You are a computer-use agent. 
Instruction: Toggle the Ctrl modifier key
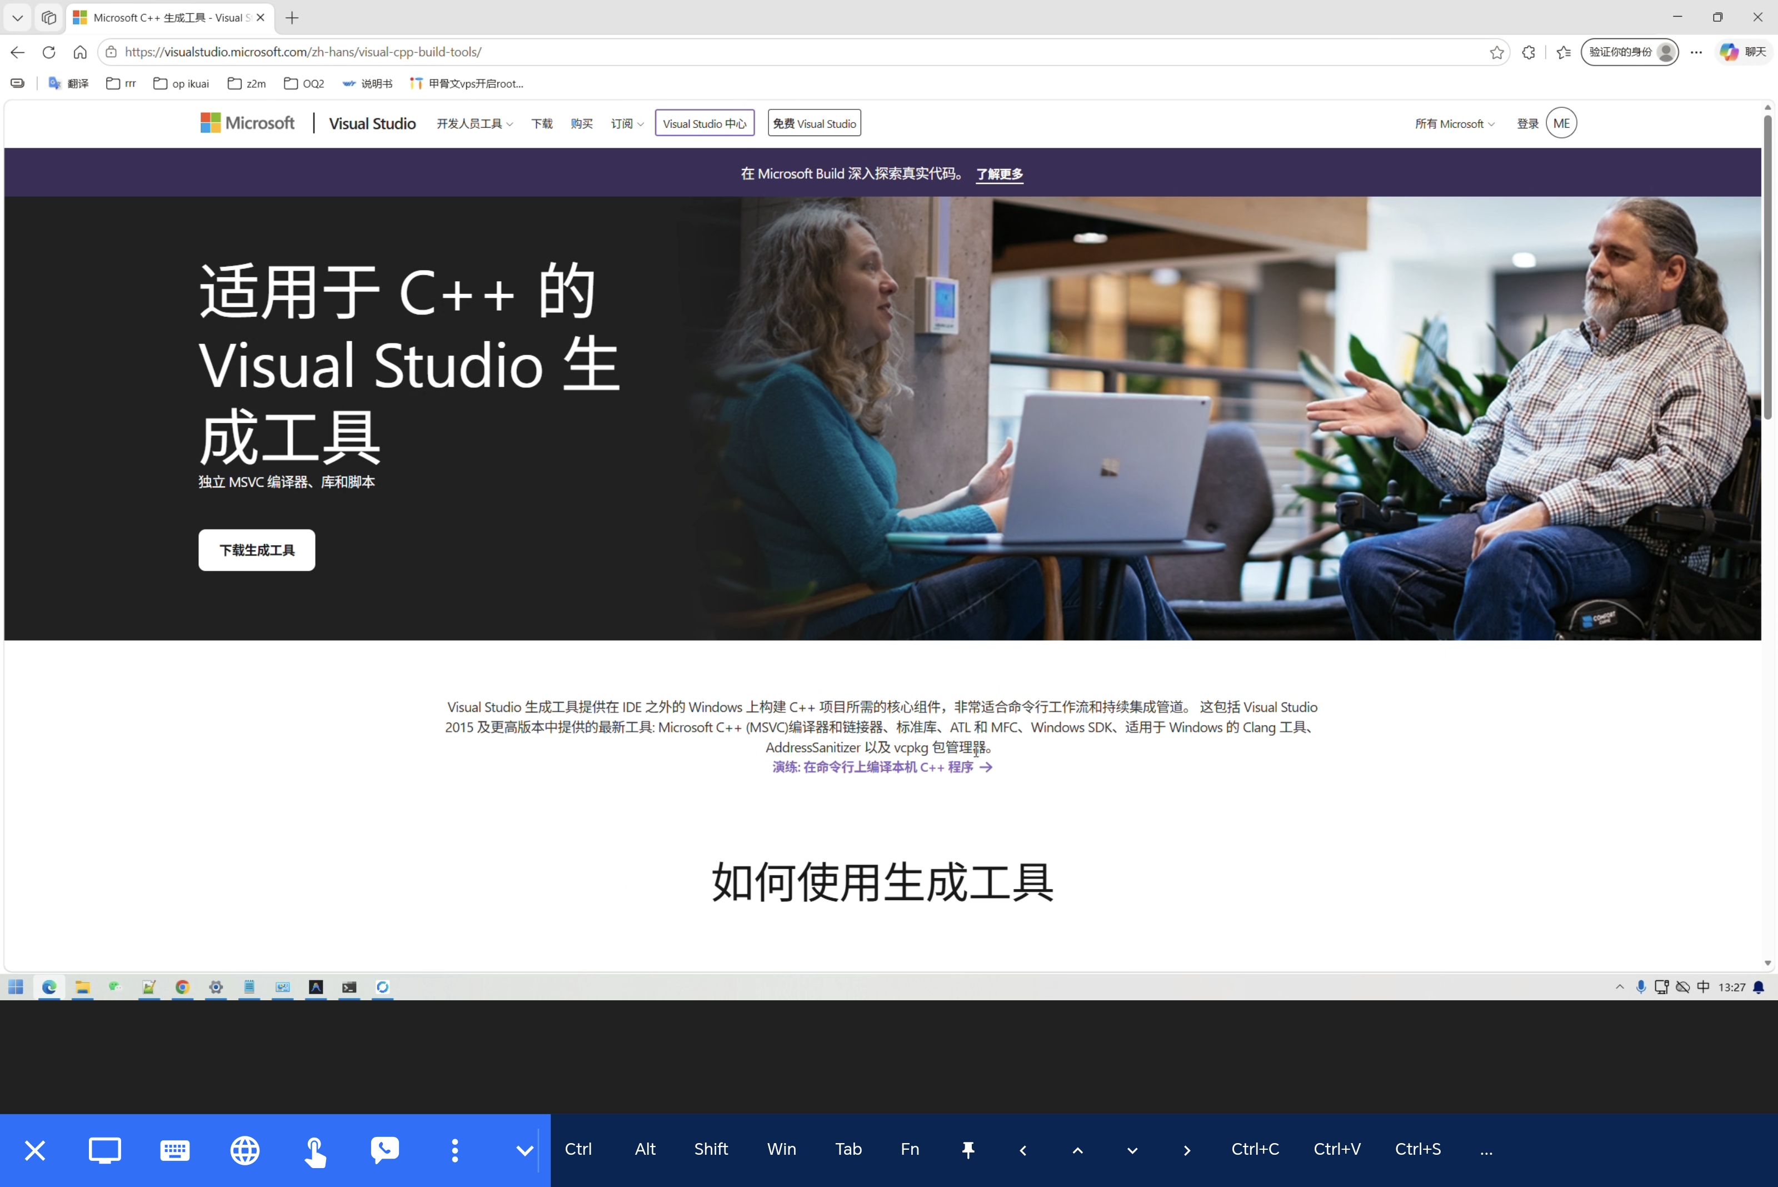[578, 1149]
